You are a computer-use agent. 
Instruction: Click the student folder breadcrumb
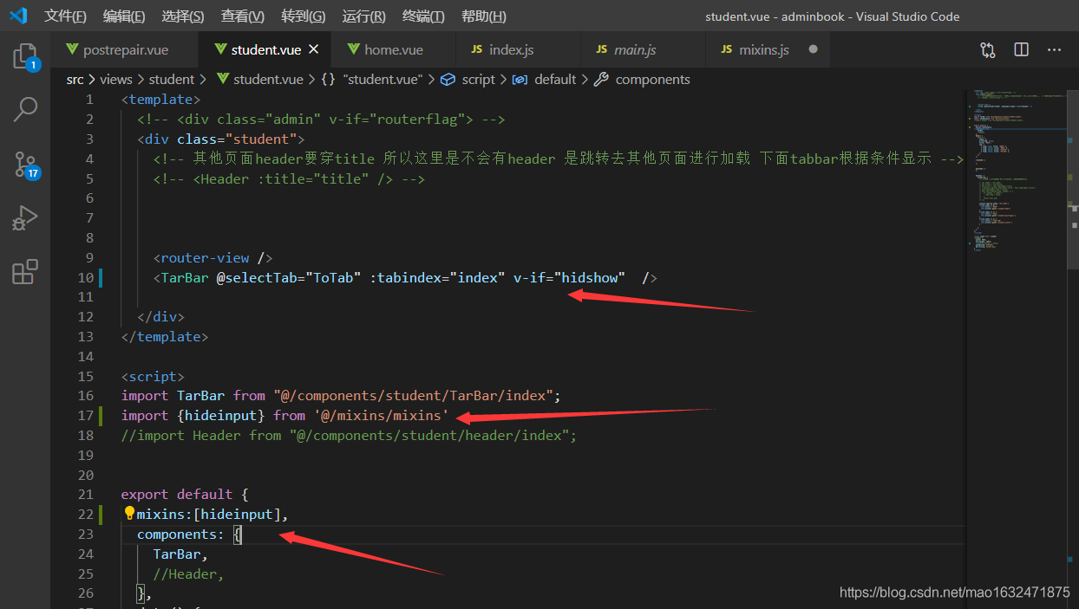pos(172,80)
